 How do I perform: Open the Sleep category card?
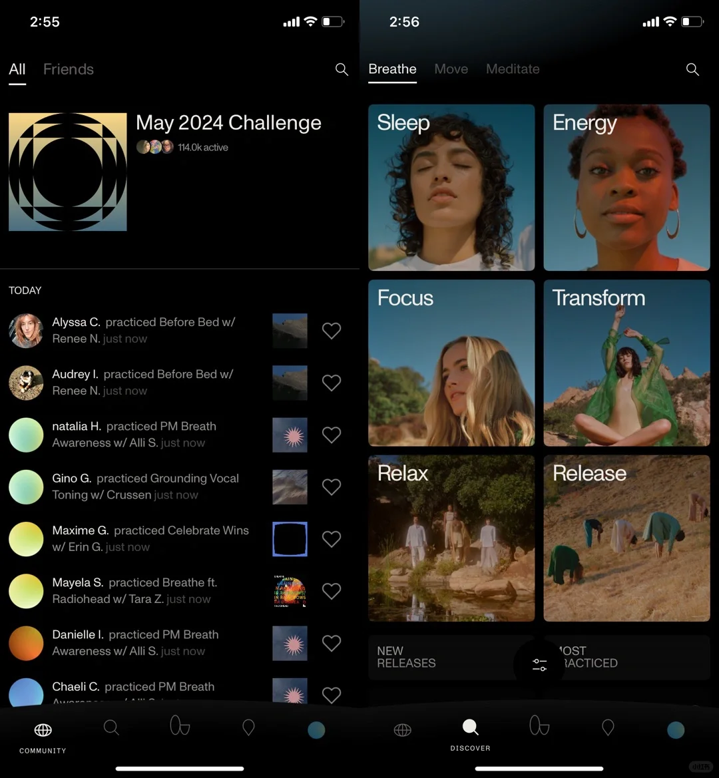pyautogui.click(x=451, y=188)
